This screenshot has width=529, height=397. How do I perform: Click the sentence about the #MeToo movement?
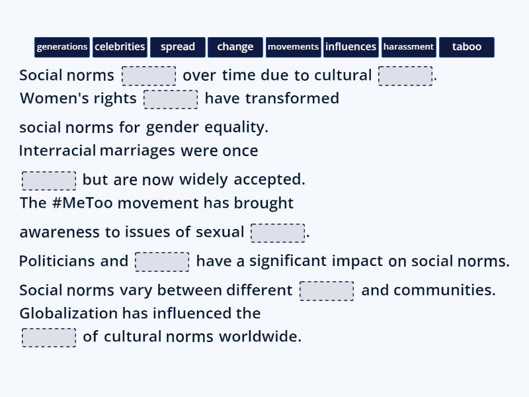156,203
